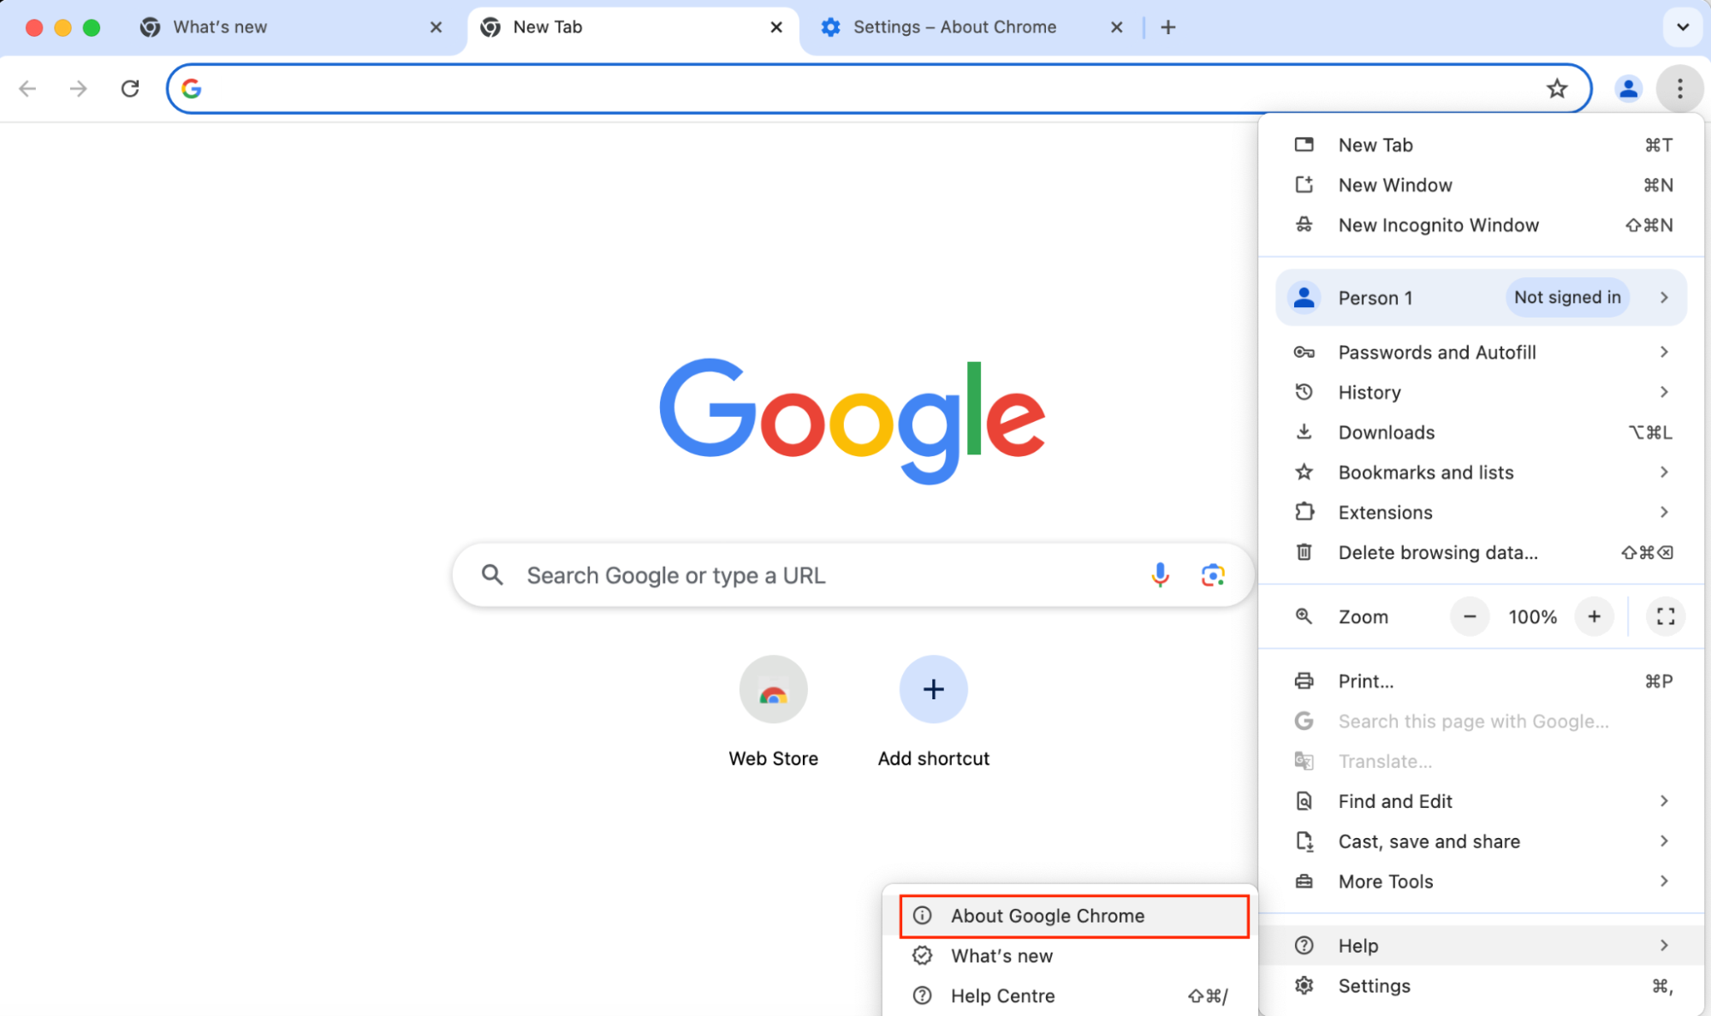Decrease zoom level with the minus control
Viewport: 1711px width, 1016px height.
pyautogui.click(x=1469, y=616)
